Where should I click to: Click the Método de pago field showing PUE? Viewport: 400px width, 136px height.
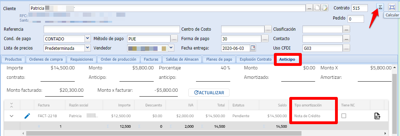[x=149, y=39]
